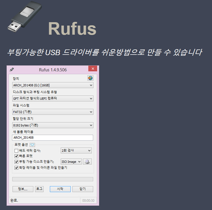Click the large Rufus USB drive logo
This screenshot has width=212, height=210.
pyautogui.click(x=25, y=16)
